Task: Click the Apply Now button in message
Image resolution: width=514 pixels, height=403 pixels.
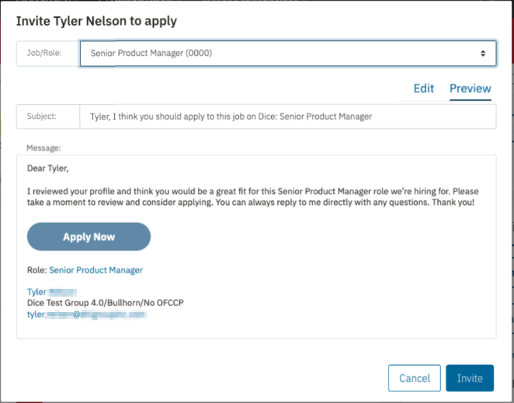Action: (89, 237)
